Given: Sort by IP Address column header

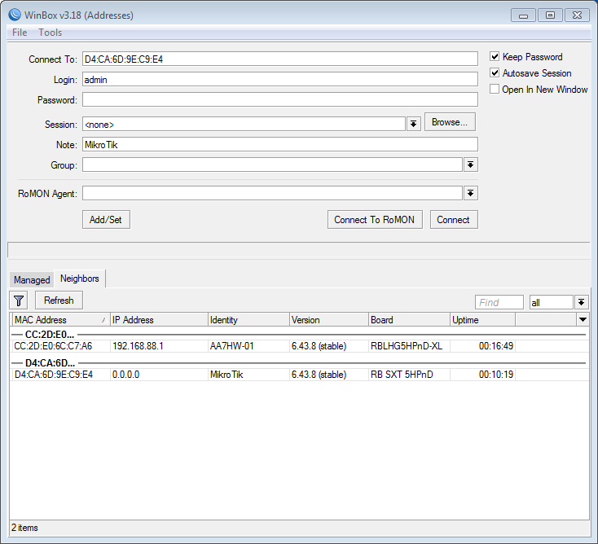Looking at the screenshot, I should coord(159,319).
